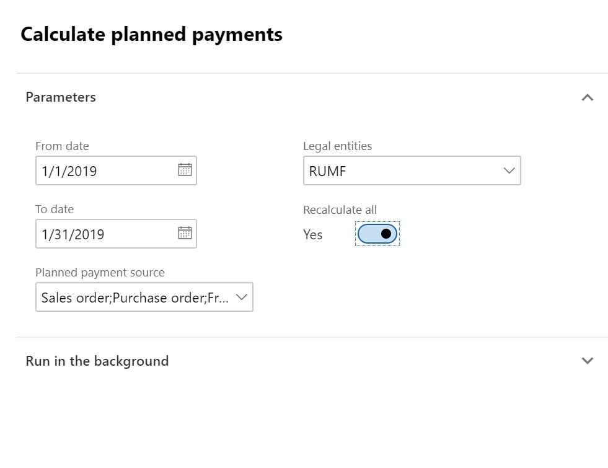
Task: Click the Yes label beside the toggle
Action: coord(313,234)
